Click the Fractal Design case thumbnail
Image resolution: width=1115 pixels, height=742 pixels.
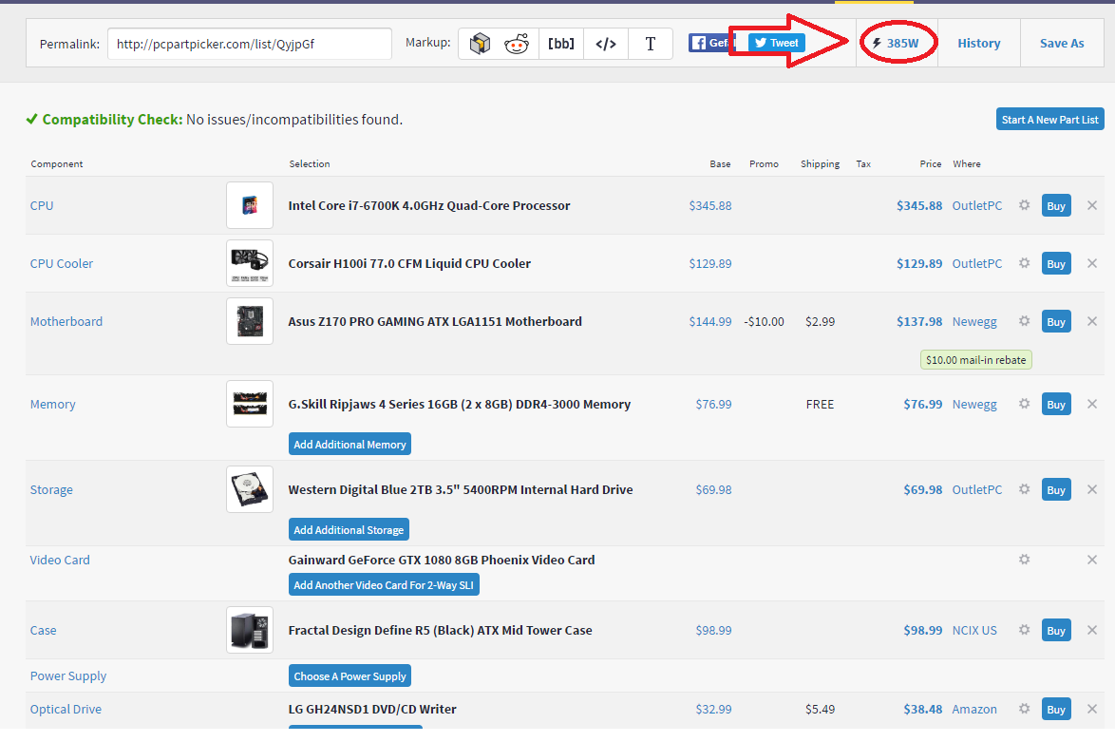click(250, 630)
